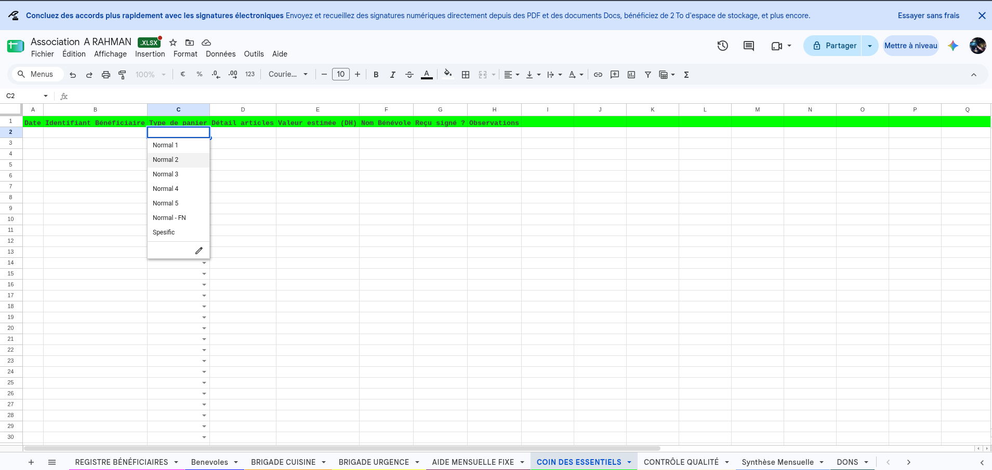The height and width of the screenshot is (470, 992).
Task: Create a filter with funnel icon
Action: coord(648,75)
